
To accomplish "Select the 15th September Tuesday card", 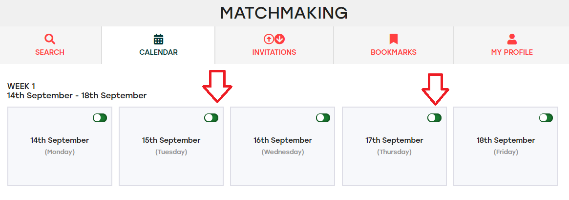I will [x=171, y=146].
